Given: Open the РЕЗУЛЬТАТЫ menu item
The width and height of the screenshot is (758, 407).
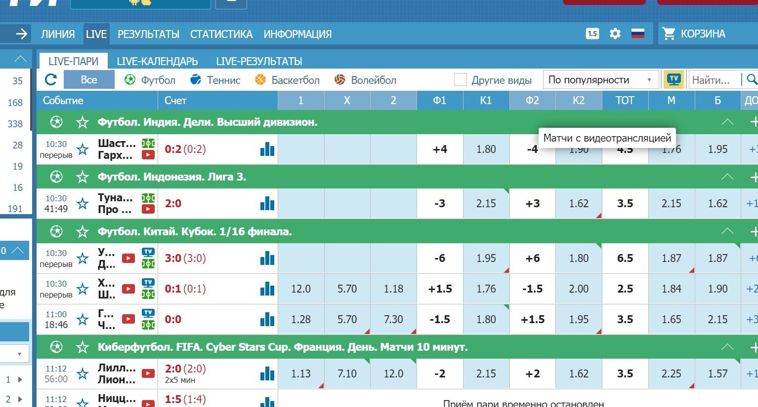Looking at the screenshot, I should (148, 34).
